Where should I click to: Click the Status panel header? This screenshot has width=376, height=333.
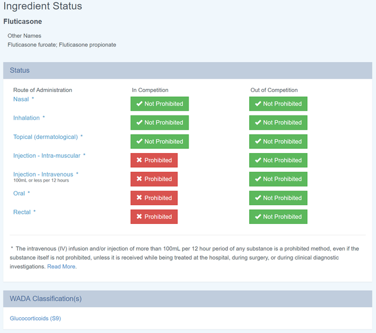coord(187,70)
